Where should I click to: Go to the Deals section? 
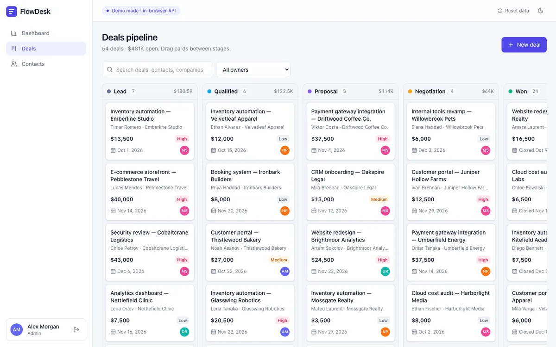46,49
